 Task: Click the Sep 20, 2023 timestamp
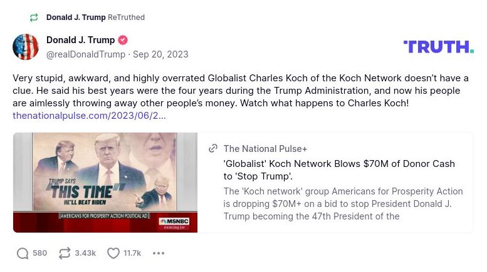click(x=160, y=54)
